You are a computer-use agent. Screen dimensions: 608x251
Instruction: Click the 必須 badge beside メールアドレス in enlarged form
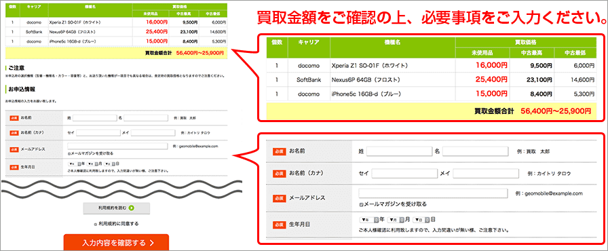coord(279,198)
